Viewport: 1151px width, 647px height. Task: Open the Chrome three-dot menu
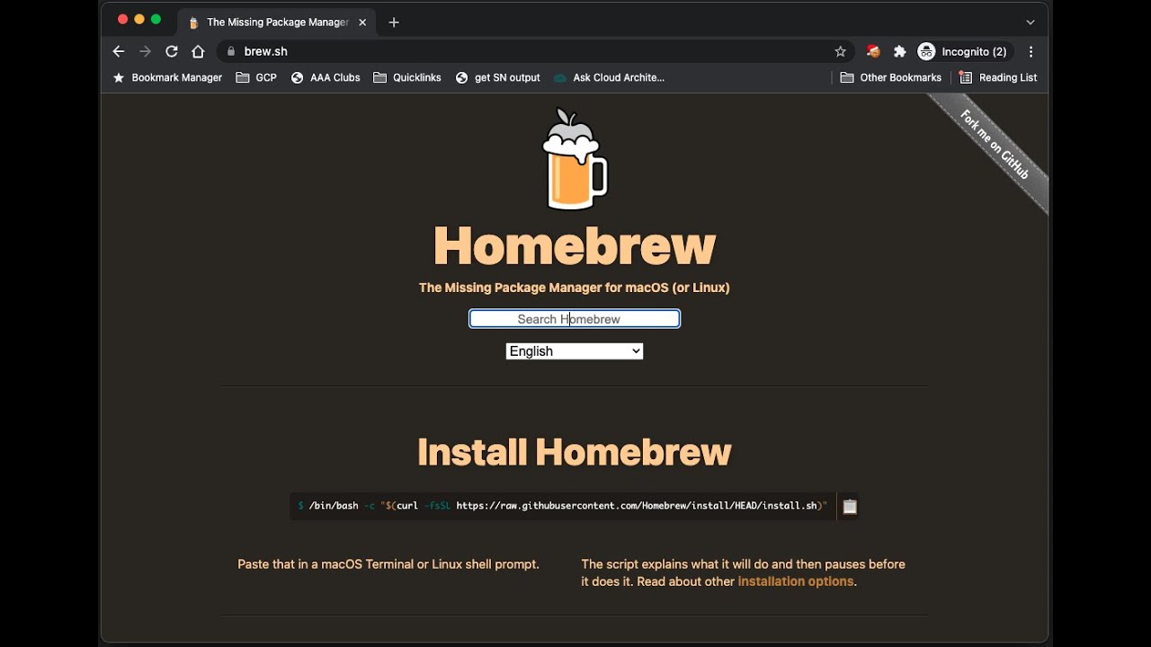pyautogui.click(x=1031, y=51)
